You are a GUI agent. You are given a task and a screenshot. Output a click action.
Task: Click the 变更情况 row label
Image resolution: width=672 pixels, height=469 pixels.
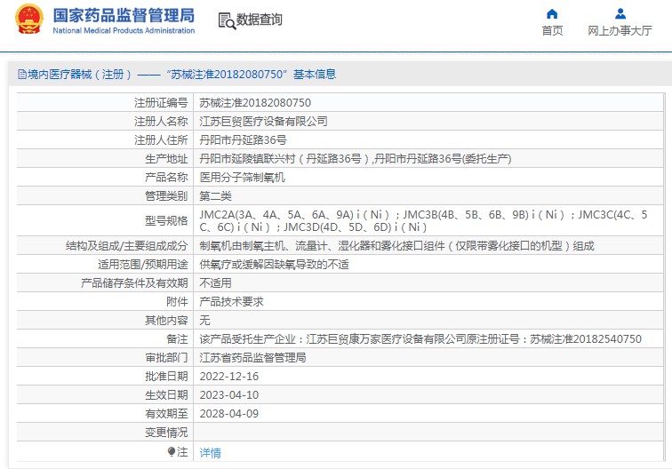pyautogui.click(x=166, y=433)
